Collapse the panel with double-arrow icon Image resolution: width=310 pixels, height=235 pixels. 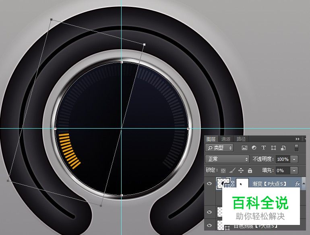(x=298, y=139)
